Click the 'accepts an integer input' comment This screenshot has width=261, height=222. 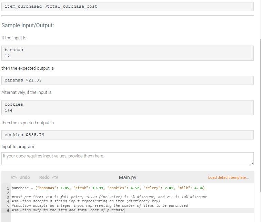pyautogui.click(x=100, y=205)
